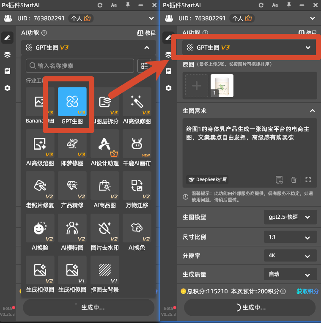Refresh the right panel with the reload icon
Viewport: 321px width, 323px height.
[x=261, y=5]
